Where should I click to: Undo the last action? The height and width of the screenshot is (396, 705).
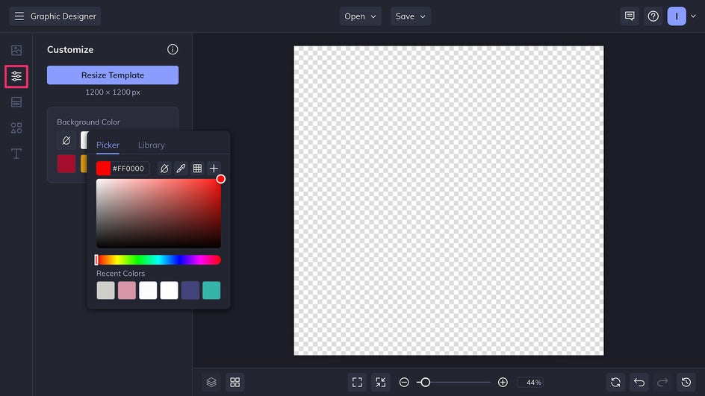click(x=639, y=382)
